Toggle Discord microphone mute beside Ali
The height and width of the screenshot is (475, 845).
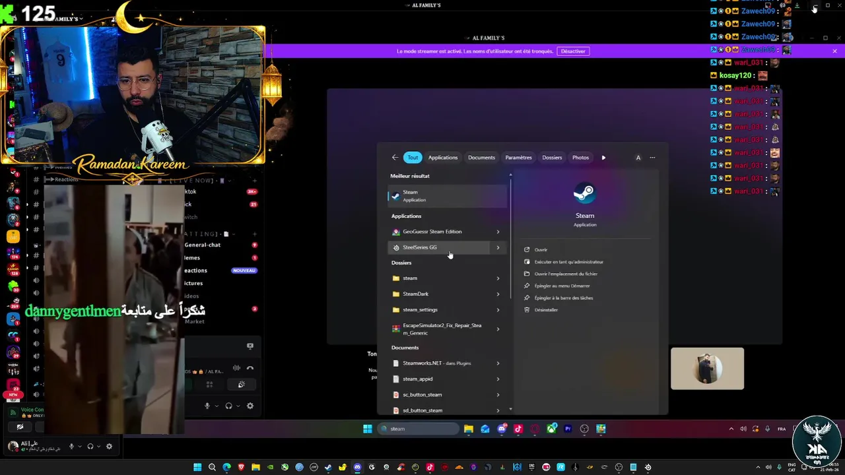(x=71, y=447)
